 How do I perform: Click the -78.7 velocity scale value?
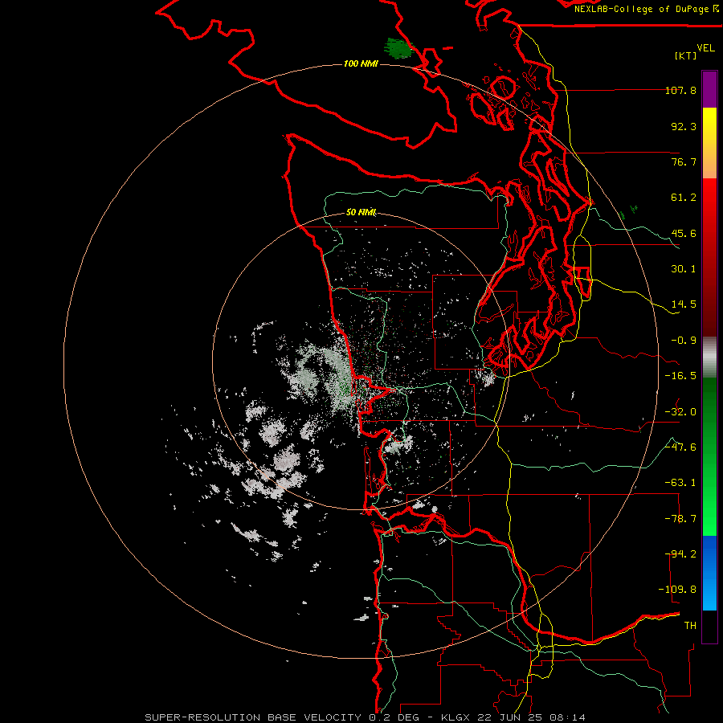tap(680, 519)
